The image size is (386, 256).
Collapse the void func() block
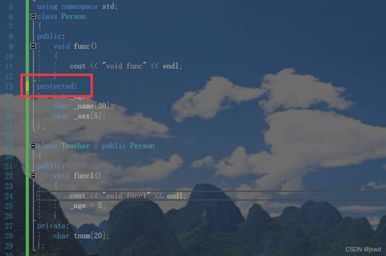click(33, 46)
